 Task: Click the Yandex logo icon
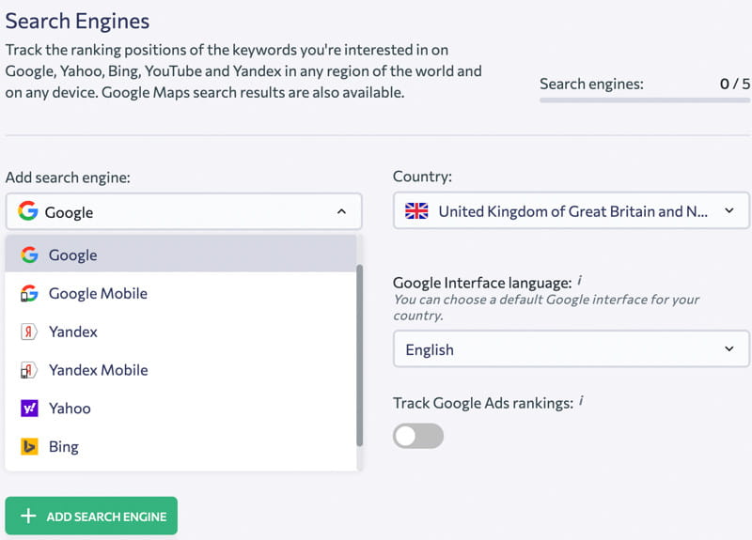(x=29, y=332)
